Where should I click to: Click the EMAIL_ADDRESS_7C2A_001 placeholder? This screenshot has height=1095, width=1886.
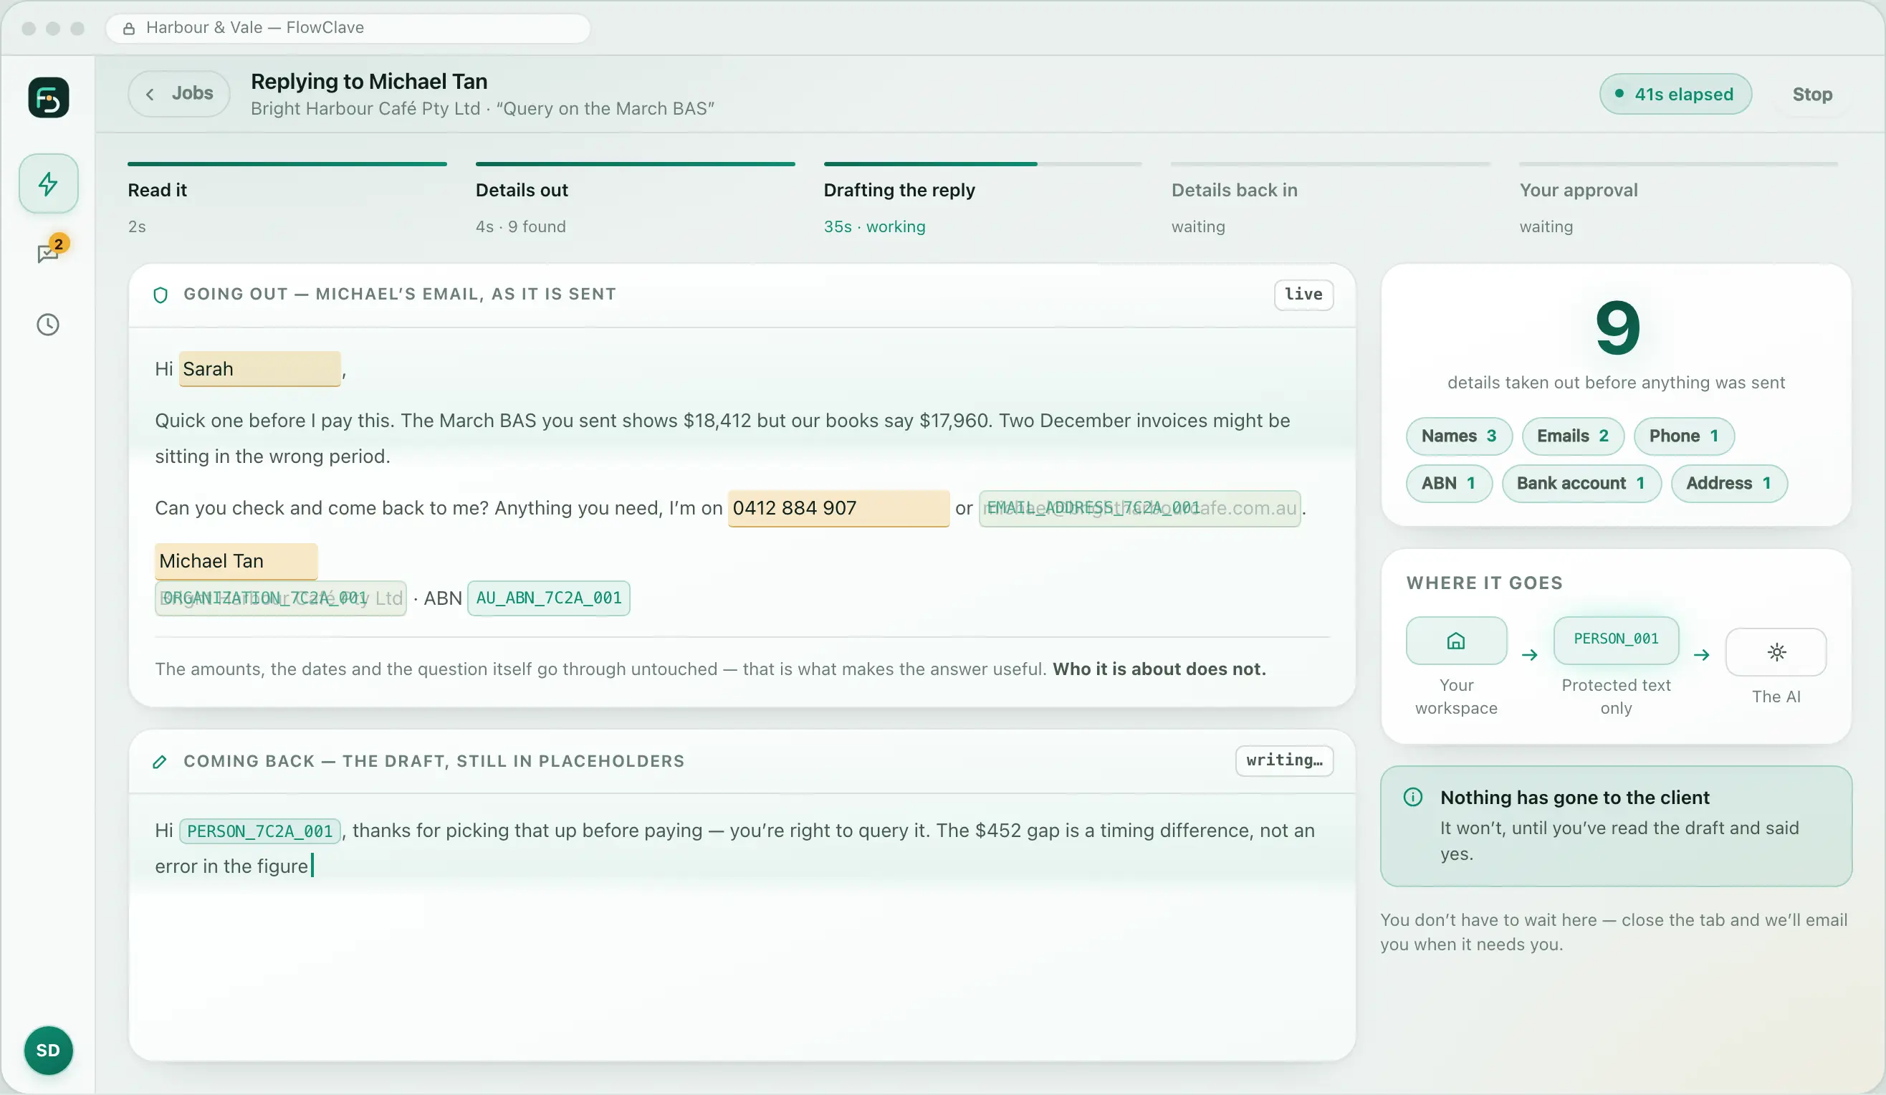point(1139,508)
